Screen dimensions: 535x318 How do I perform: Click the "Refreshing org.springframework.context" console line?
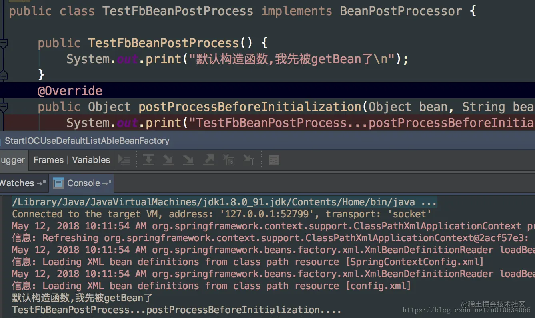click(x=270, y=238)
